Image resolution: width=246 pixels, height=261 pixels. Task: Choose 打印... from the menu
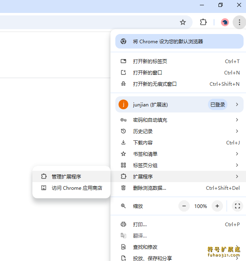[178, 224]
